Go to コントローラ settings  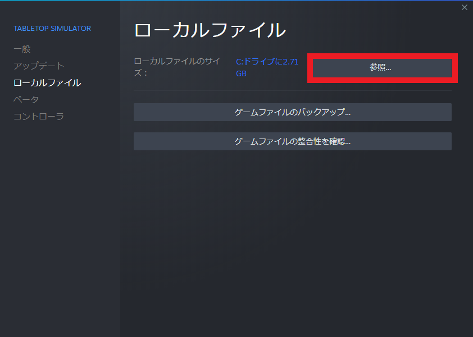pos(39,116)
